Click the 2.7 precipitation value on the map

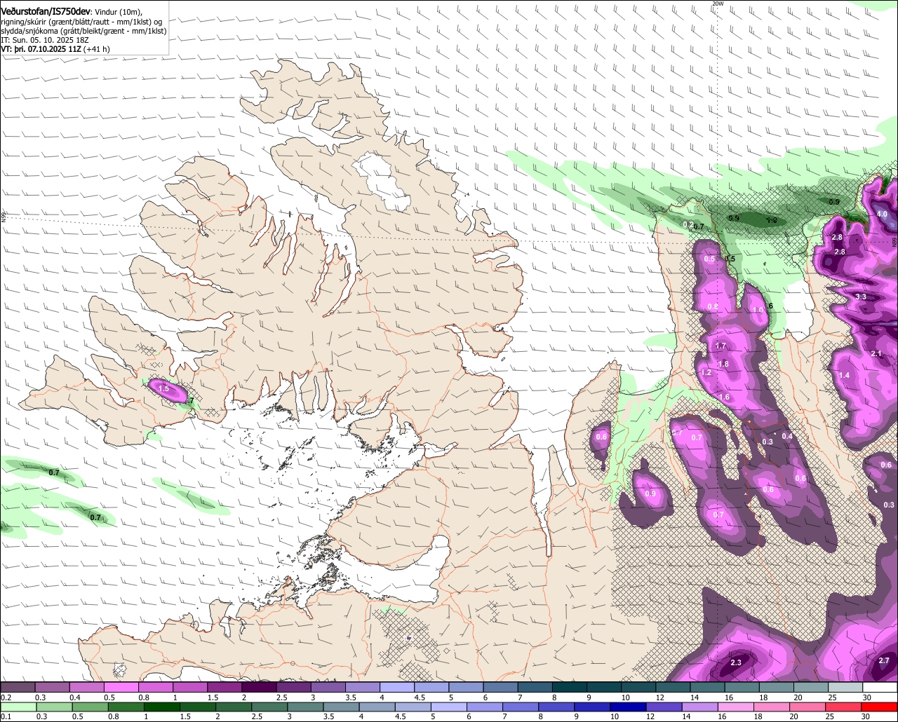tap(884, 661)
